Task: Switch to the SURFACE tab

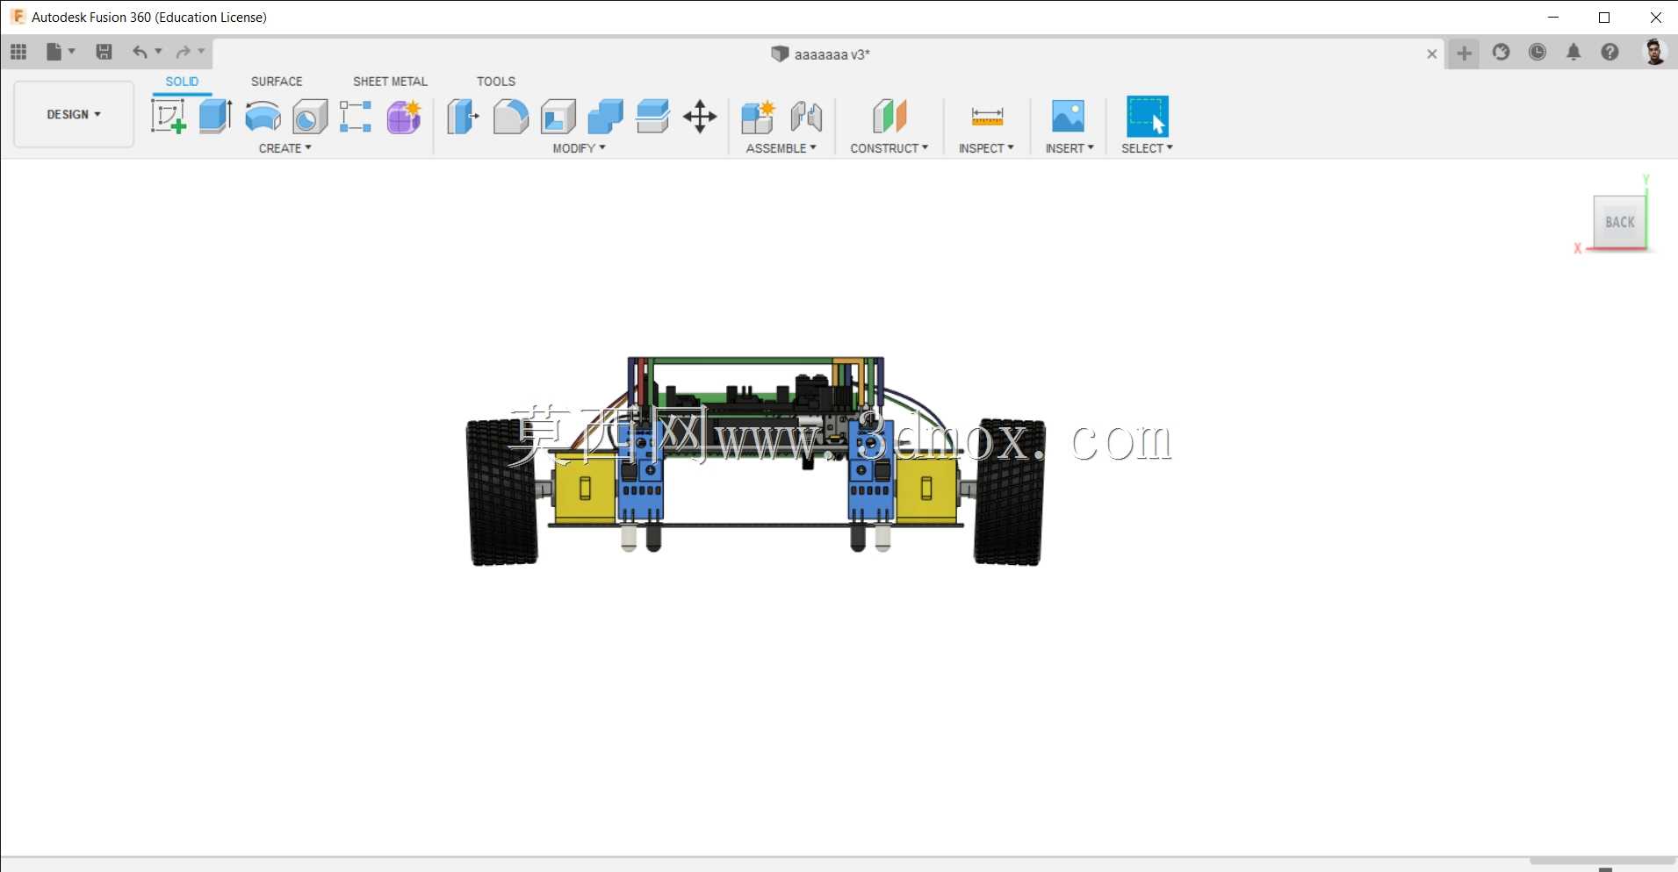Action: [x=277, y=81]
